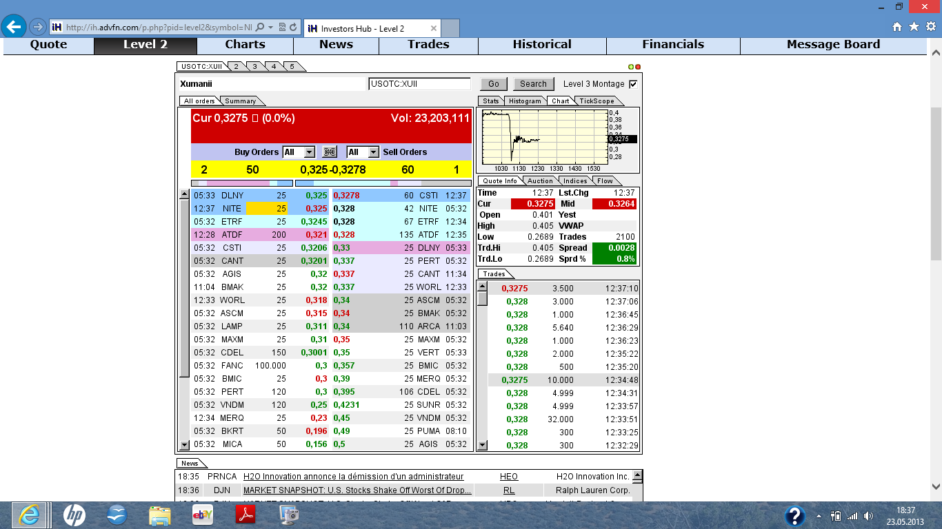
Task: Click the Search button
Action: click(x=533, y=84)
